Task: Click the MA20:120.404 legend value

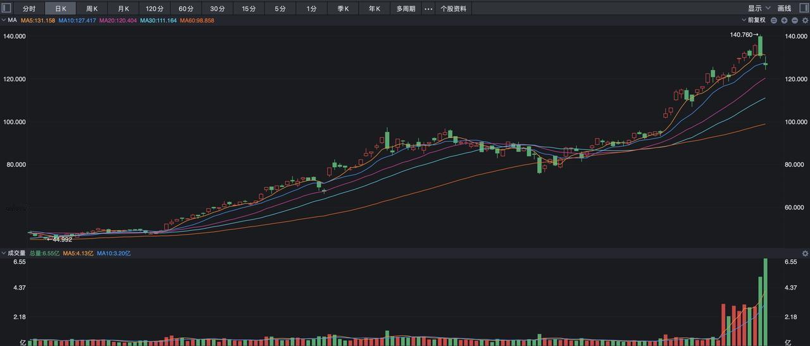Action: 118,21
